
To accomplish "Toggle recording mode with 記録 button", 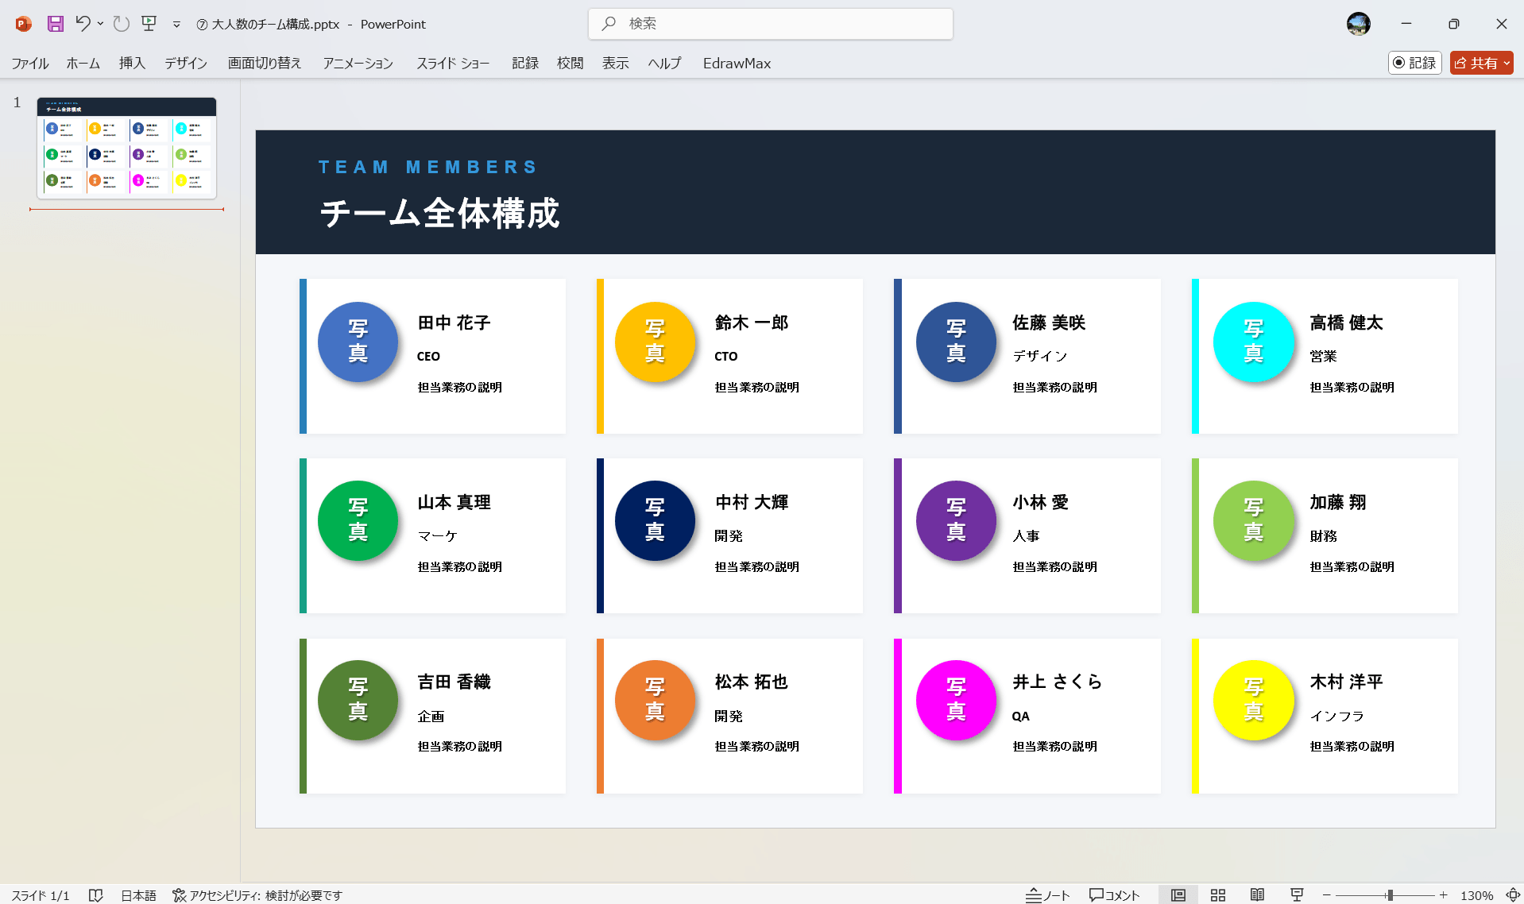I will (1414, 63).
